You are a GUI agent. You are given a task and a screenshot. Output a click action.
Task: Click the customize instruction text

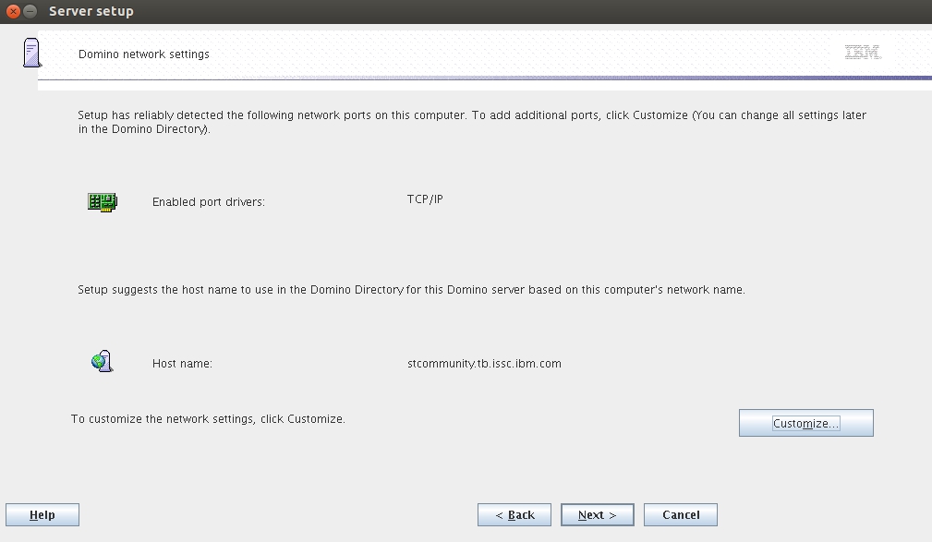point(207,418)
